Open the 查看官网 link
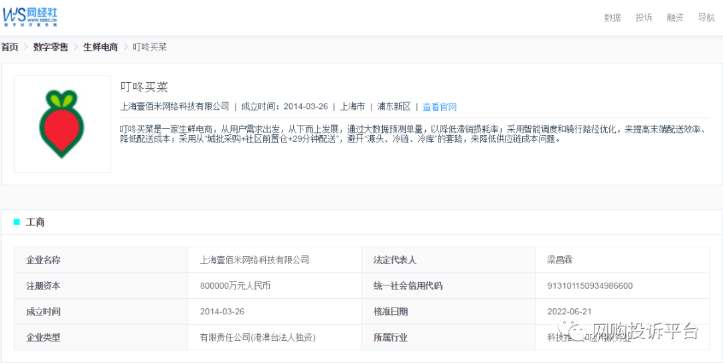Viewport: 723px width, 363px height. [439, 107]
